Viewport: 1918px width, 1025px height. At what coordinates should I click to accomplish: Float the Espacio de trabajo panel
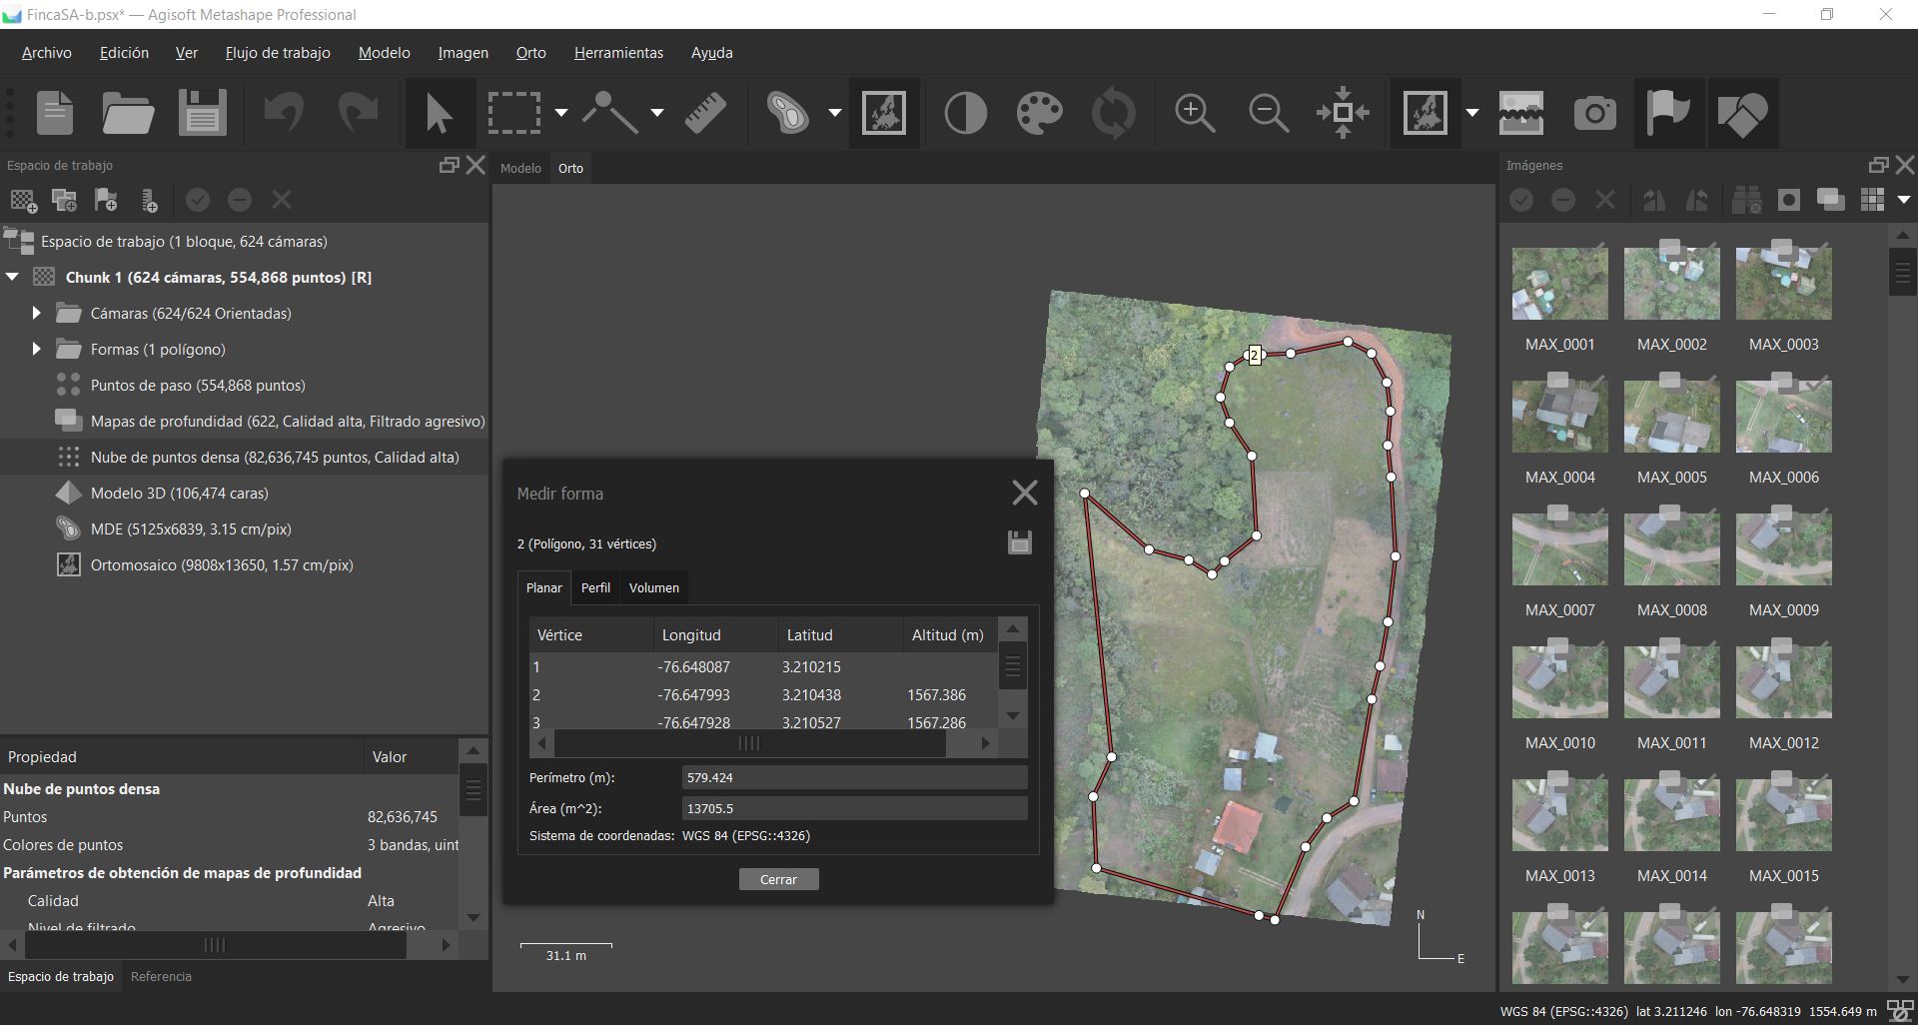click(x=450, y=165)
